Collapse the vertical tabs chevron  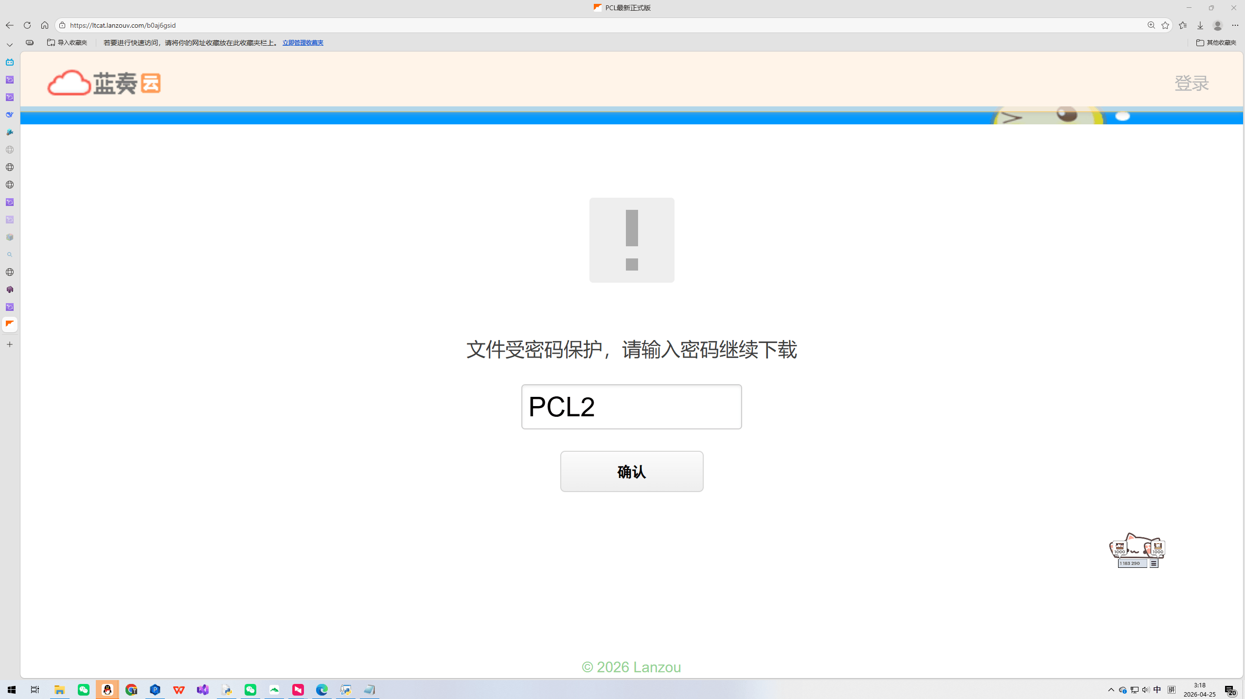tap(10, 45)
